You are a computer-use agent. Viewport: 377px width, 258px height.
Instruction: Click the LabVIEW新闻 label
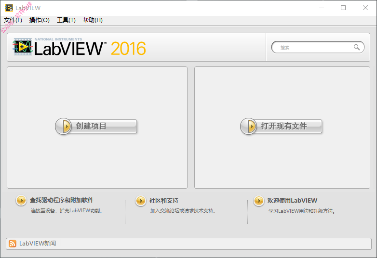tap(38, 244)
